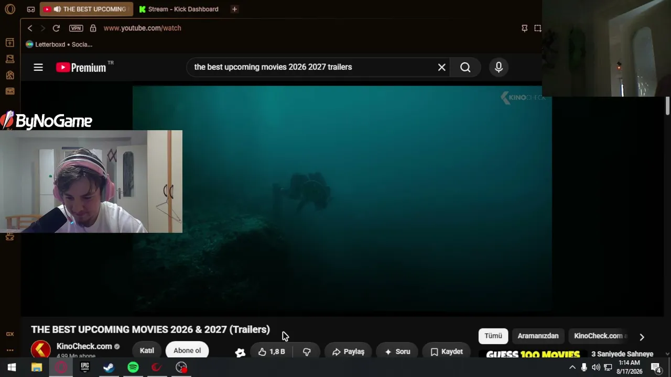Launch Epic Games from the taskbar

pyautogui.click(x=85, y=368)
